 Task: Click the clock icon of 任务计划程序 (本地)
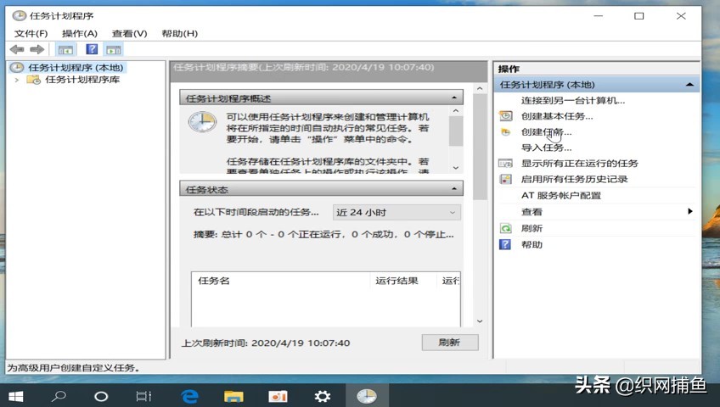point(16,67)
